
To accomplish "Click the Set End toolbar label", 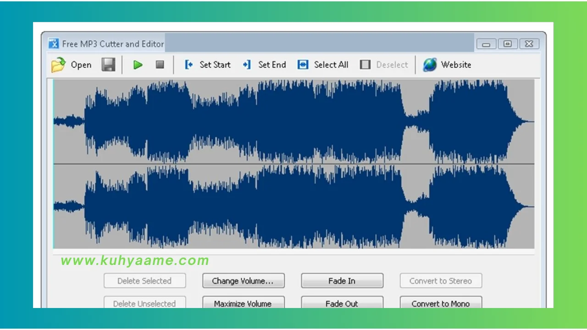I will pos(272,65).
